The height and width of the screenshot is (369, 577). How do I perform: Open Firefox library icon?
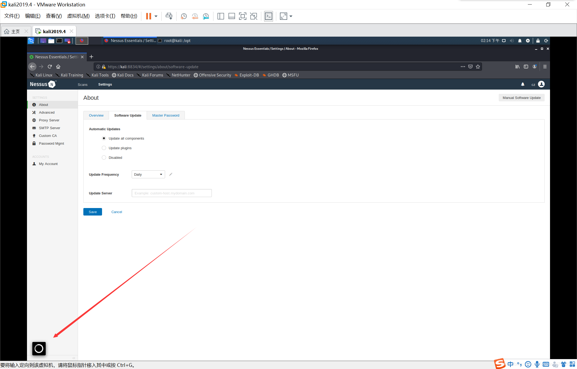[517, 67]
